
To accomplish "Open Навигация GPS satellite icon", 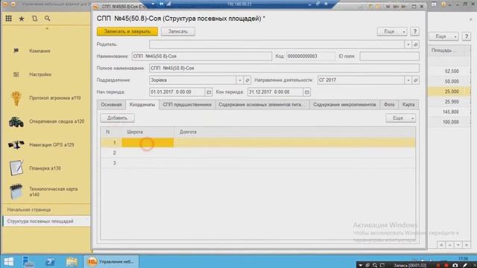I will 16,145.
